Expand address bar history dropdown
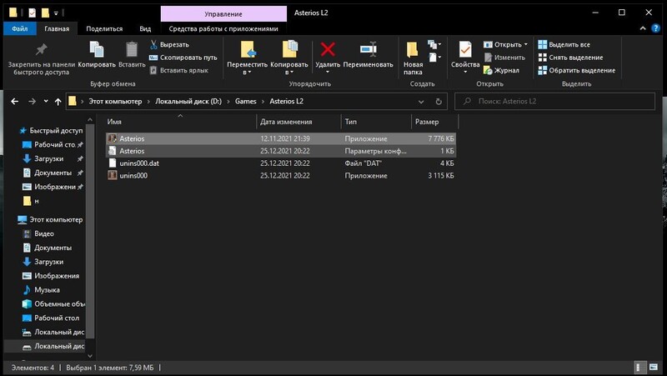 click(421, 101)
